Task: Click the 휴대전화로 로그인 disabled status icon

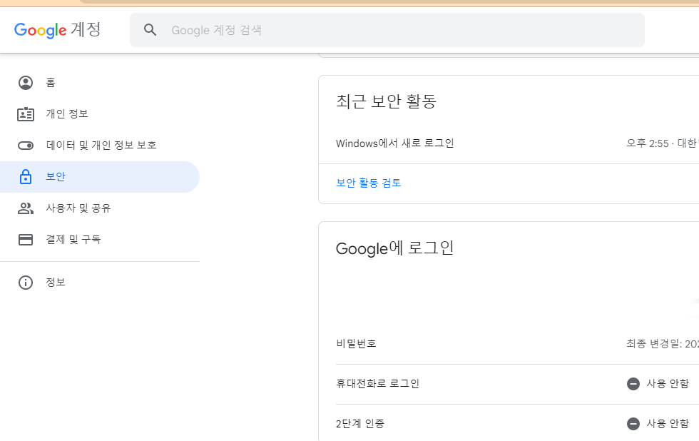Action: pyautogui.click(x=633, y=384)
